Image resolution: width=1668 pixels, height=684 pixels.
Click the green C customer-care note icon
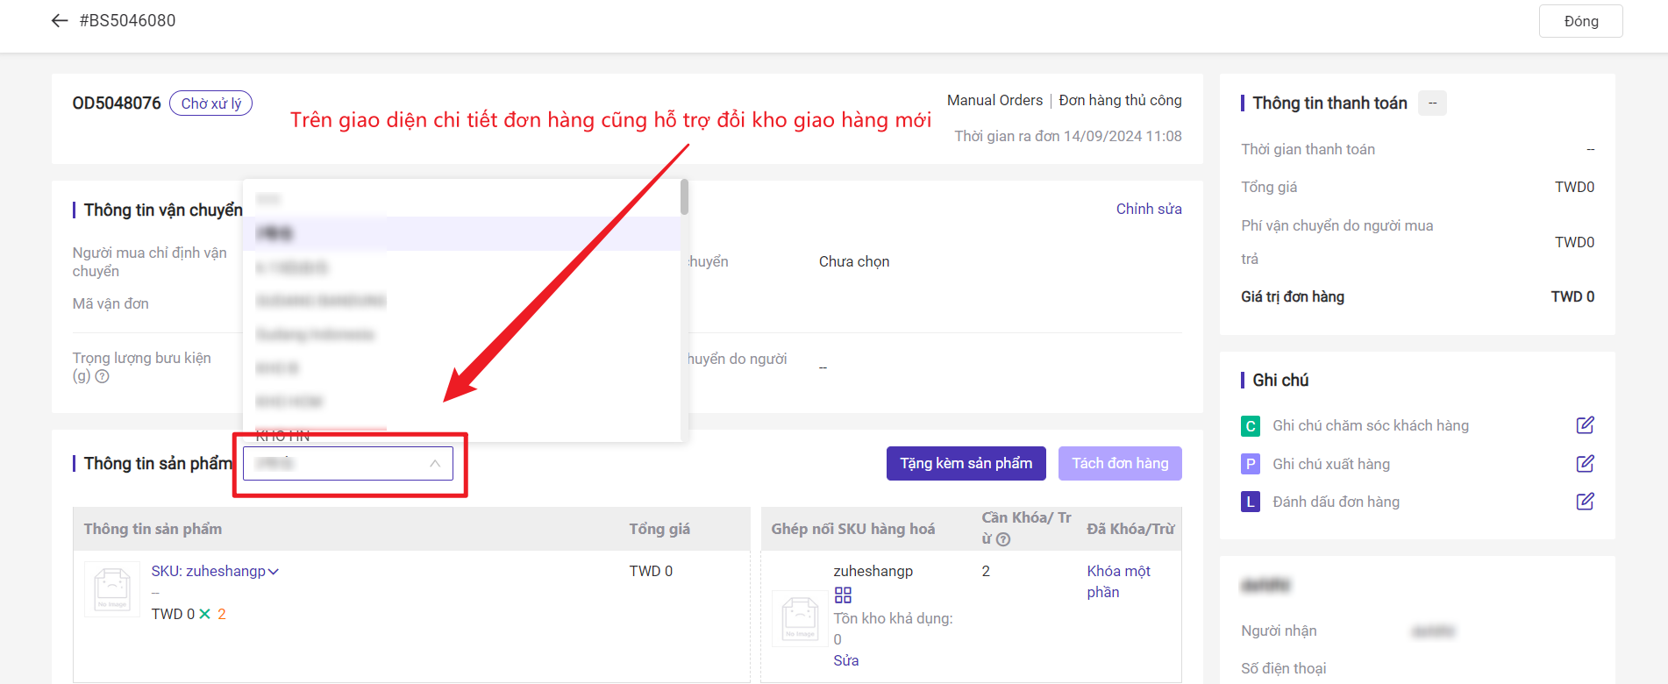point(1251,426)
